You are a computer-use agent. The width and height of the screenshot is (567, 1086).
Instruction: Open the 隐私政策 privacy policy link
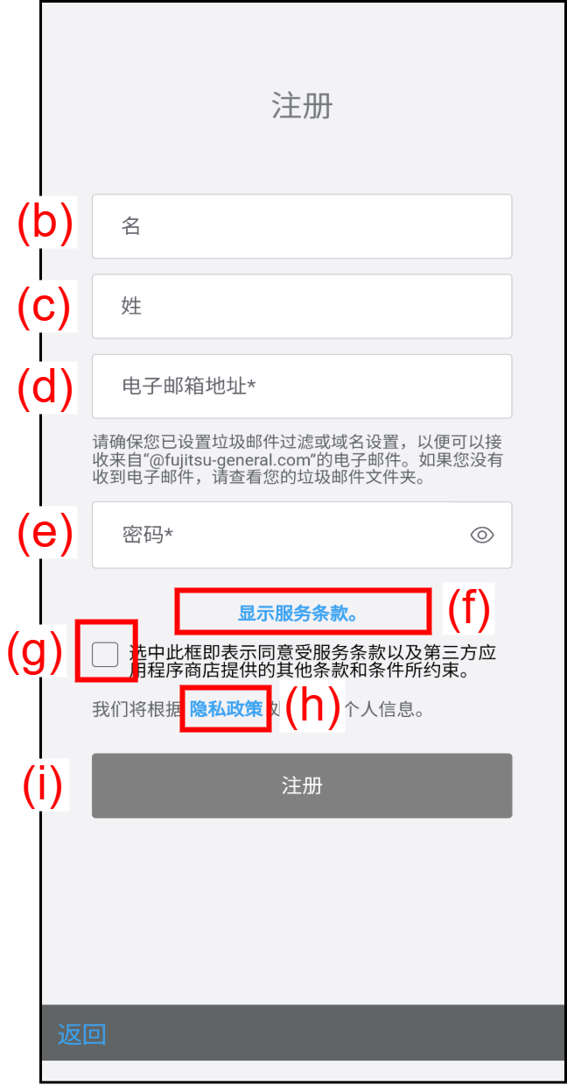click(226, 709)
